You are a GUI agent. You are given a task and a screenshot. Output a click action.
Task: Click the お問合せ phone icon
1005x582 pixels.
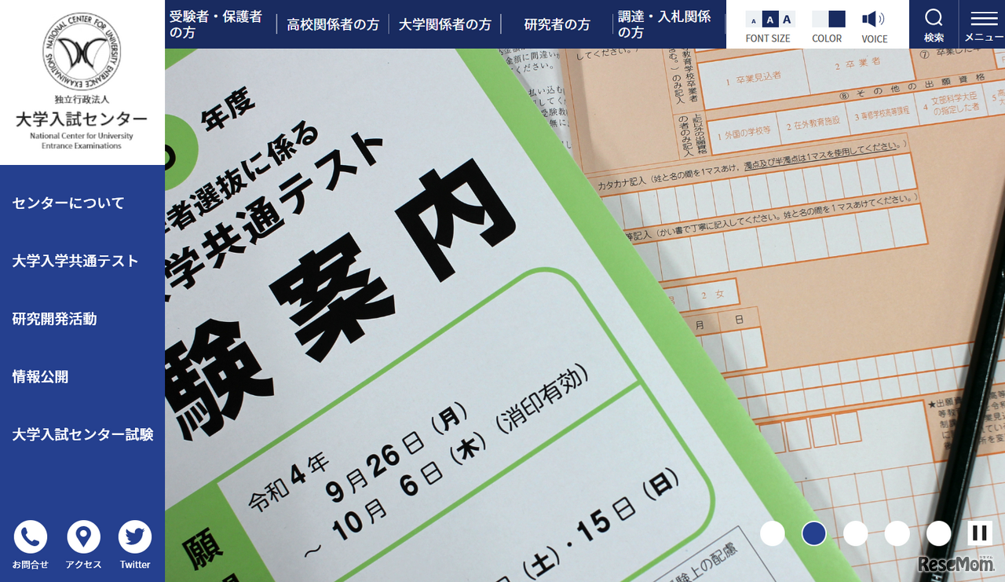pyautogui.click(x=31, y=537)
